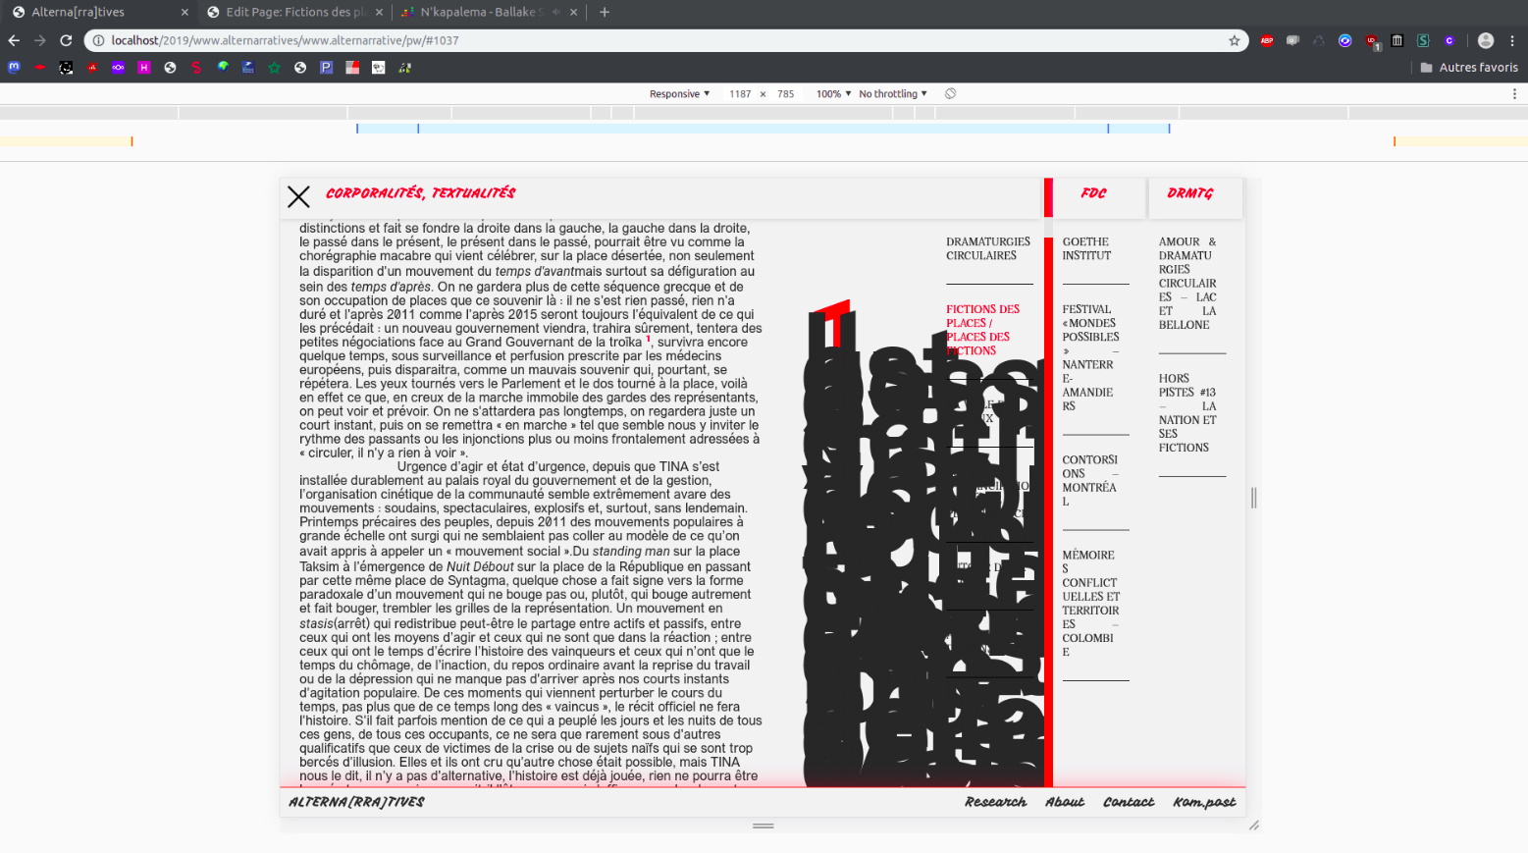Open the Autres favoris bookmarks folder
Viewport: 1528px width, 853px height.
click(x=1469, y=68)
